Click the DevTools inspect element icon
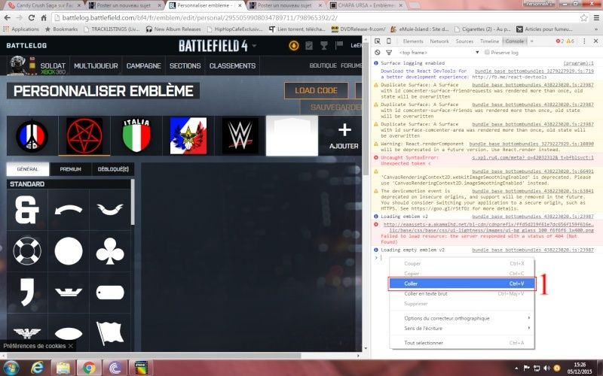The image size is (603, 376). [x=378, y=41]
